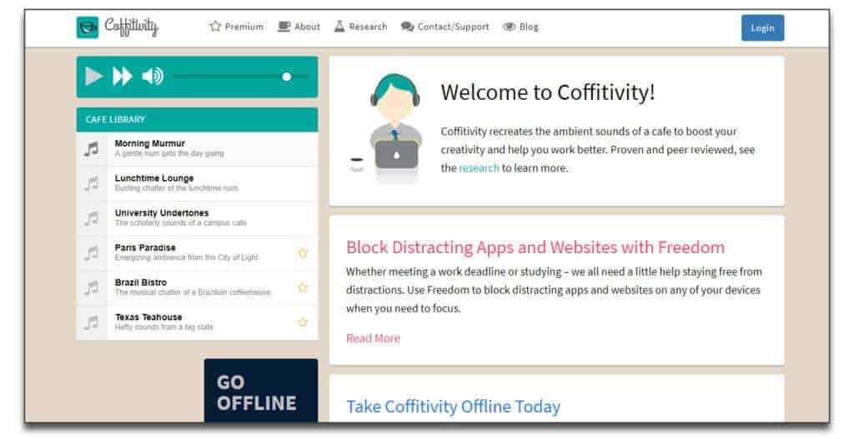Click 'Energizing ambience from the City of Light' text

[186, 258]
